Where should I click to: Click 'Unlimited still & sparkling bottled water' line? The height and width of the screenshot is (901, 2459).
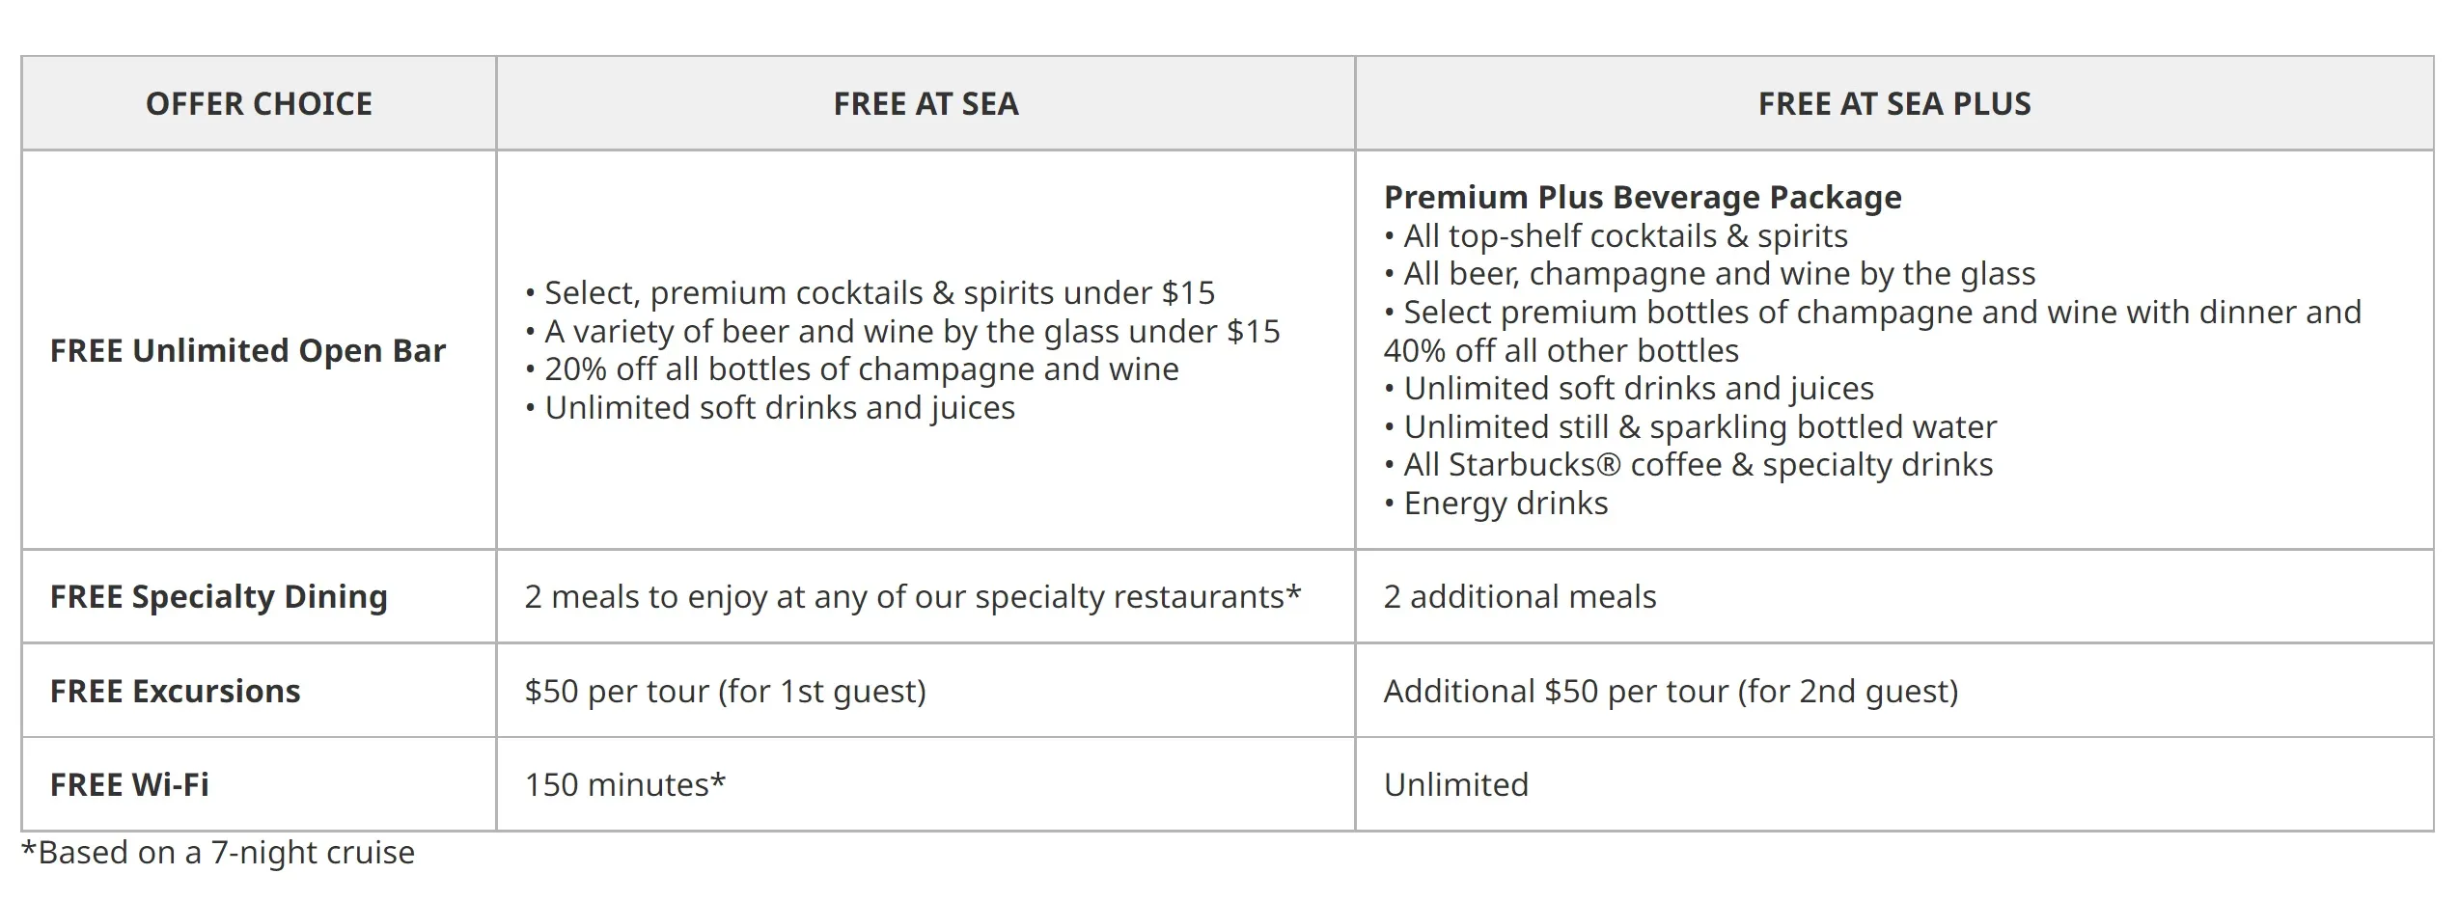(1691, 426)
